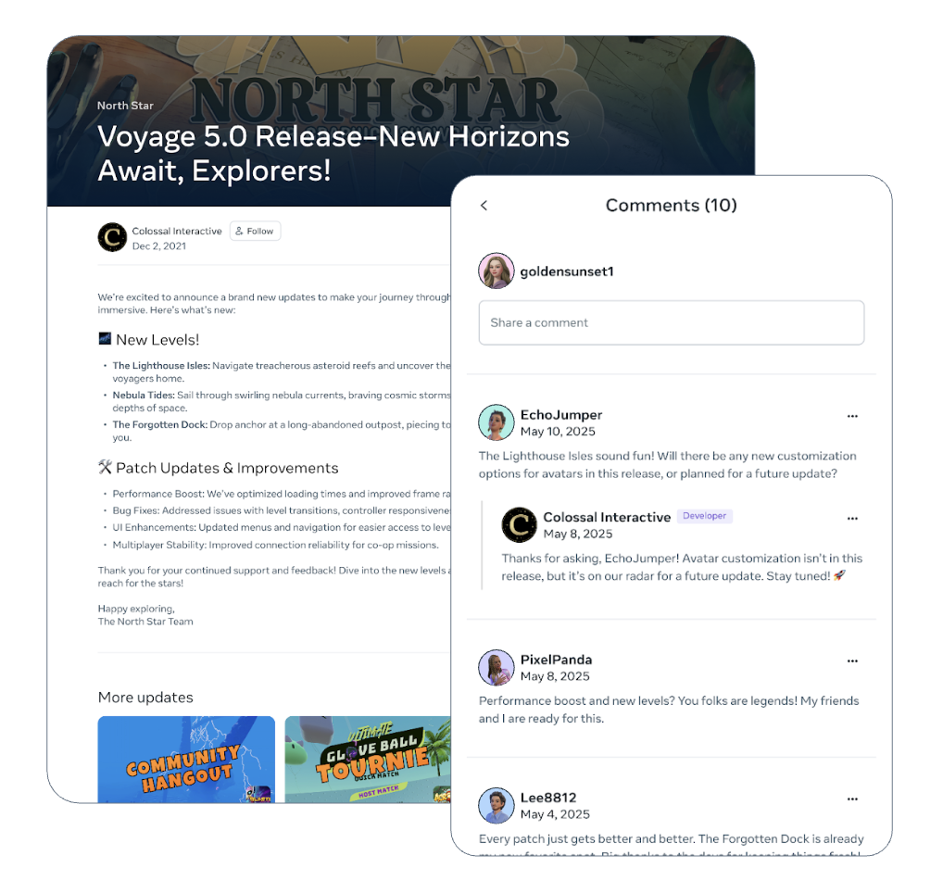Click the Developer badge on the reply
943x893 pixels.
click(704, 516)
